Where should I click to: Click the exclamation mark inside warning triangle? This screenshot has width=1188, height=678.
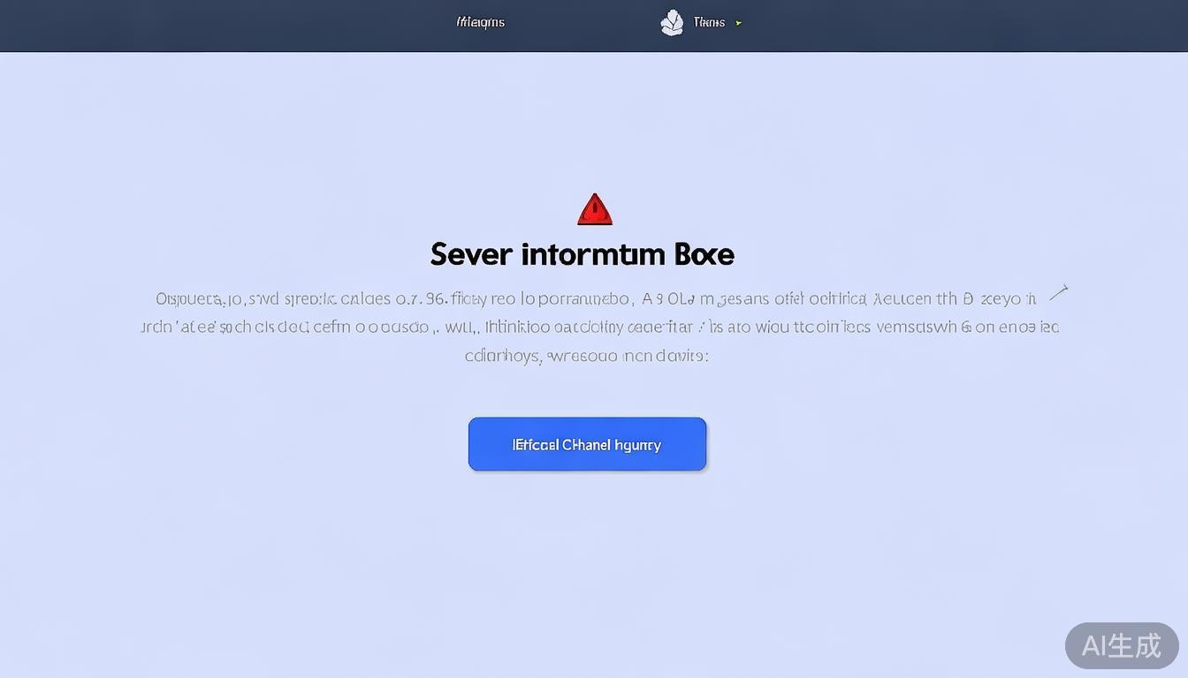[x=595, y=213]
